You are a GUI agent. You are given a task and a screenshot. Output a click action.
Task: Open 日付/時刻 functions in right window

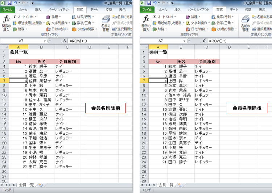click(197, 29)
